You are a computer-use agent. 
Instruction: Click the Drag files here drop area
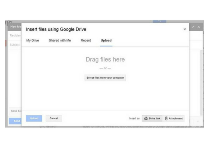[x=105, y=79]
